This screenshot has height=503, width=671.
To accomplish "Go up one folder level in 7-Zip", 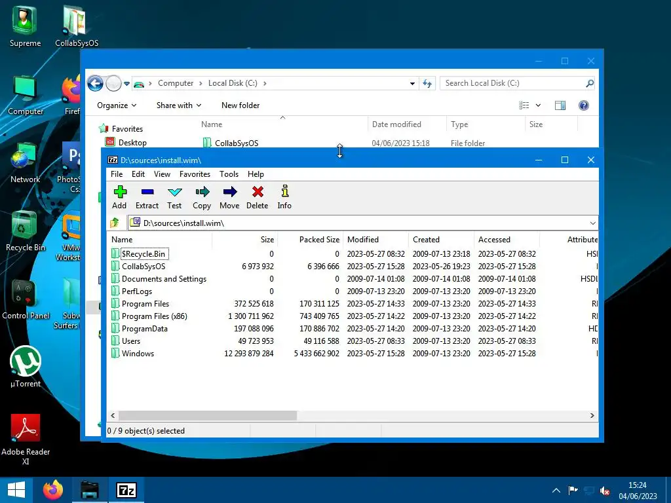I will tap(115, 223).
